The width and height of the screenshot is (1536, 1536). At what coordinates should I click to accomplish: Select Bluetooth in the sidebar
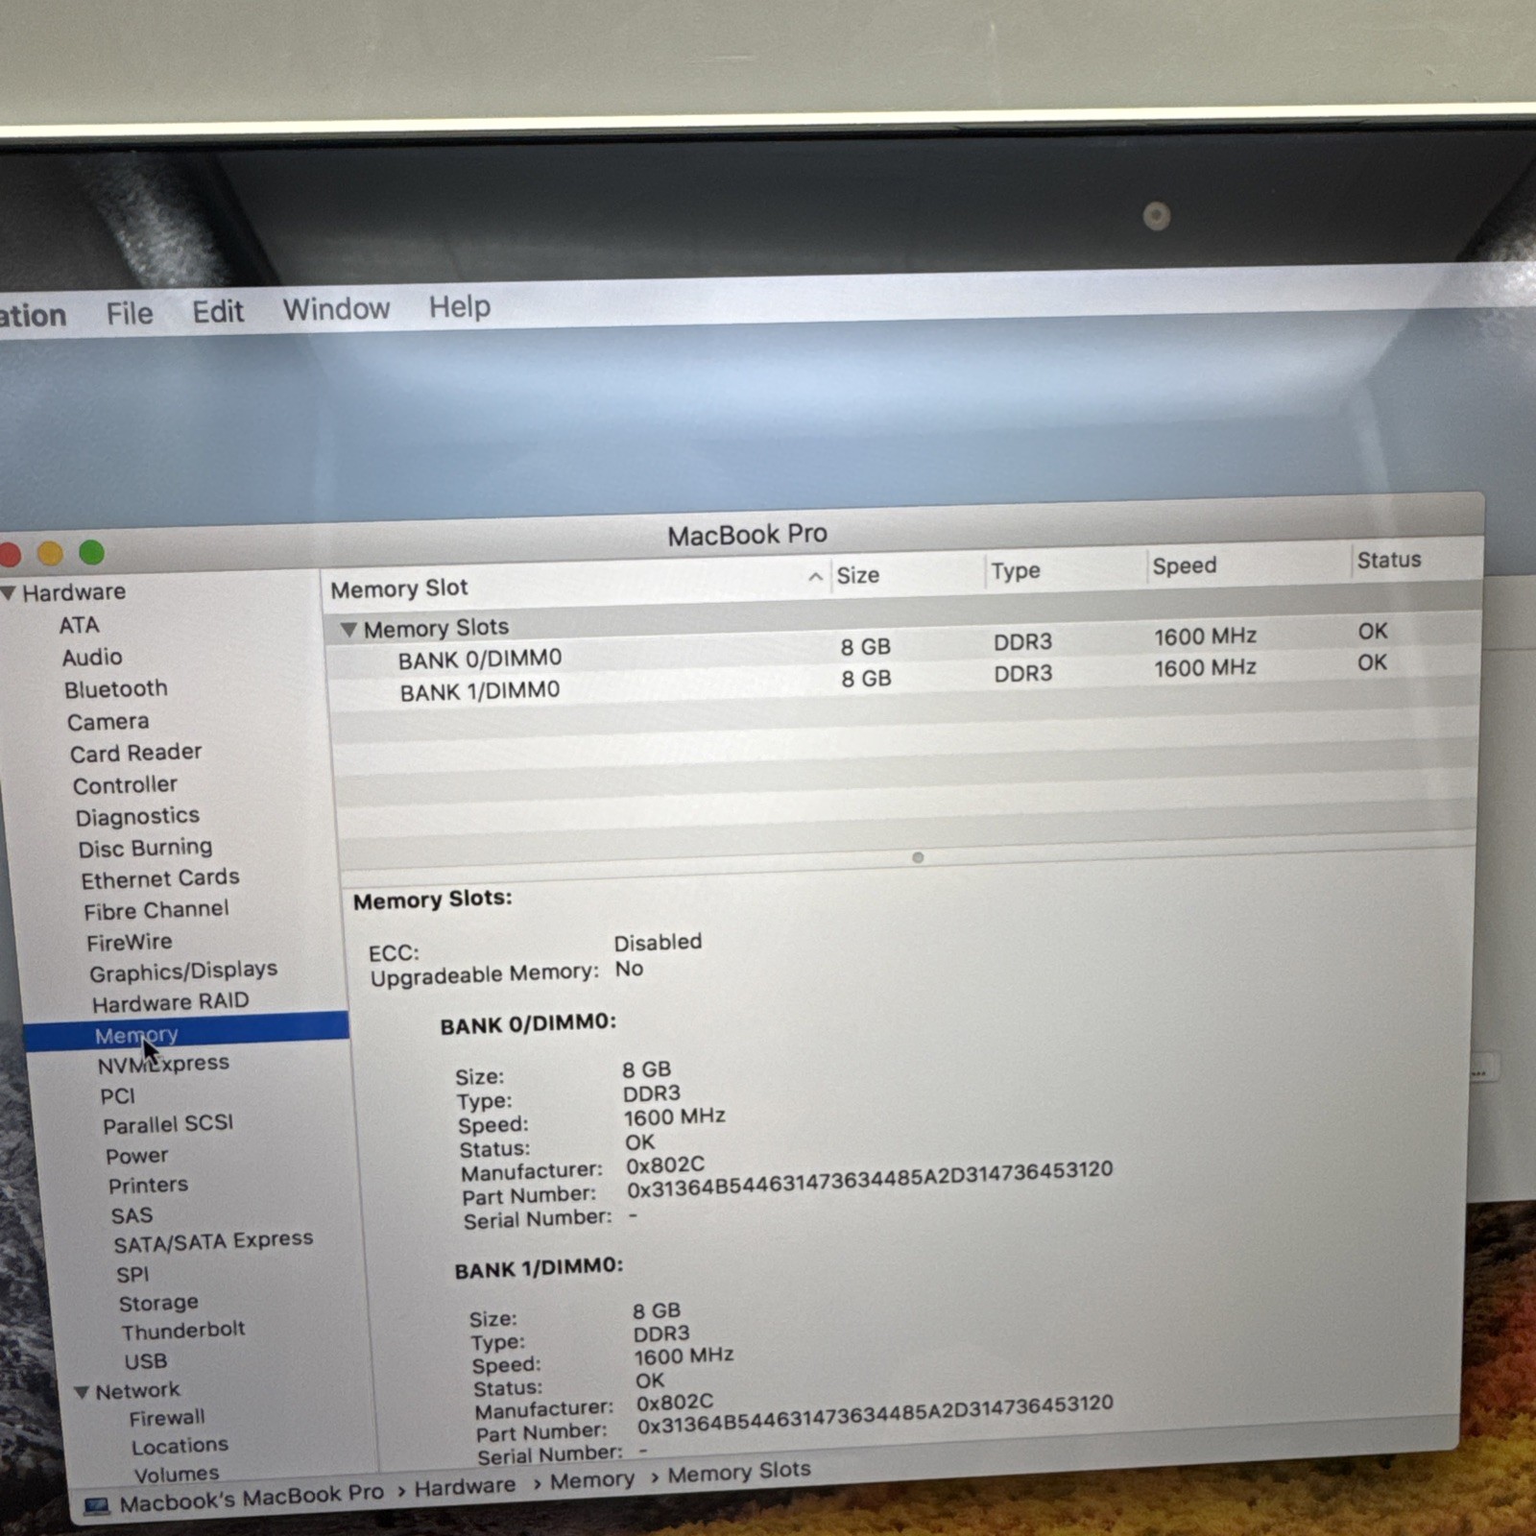click(116, 689)
